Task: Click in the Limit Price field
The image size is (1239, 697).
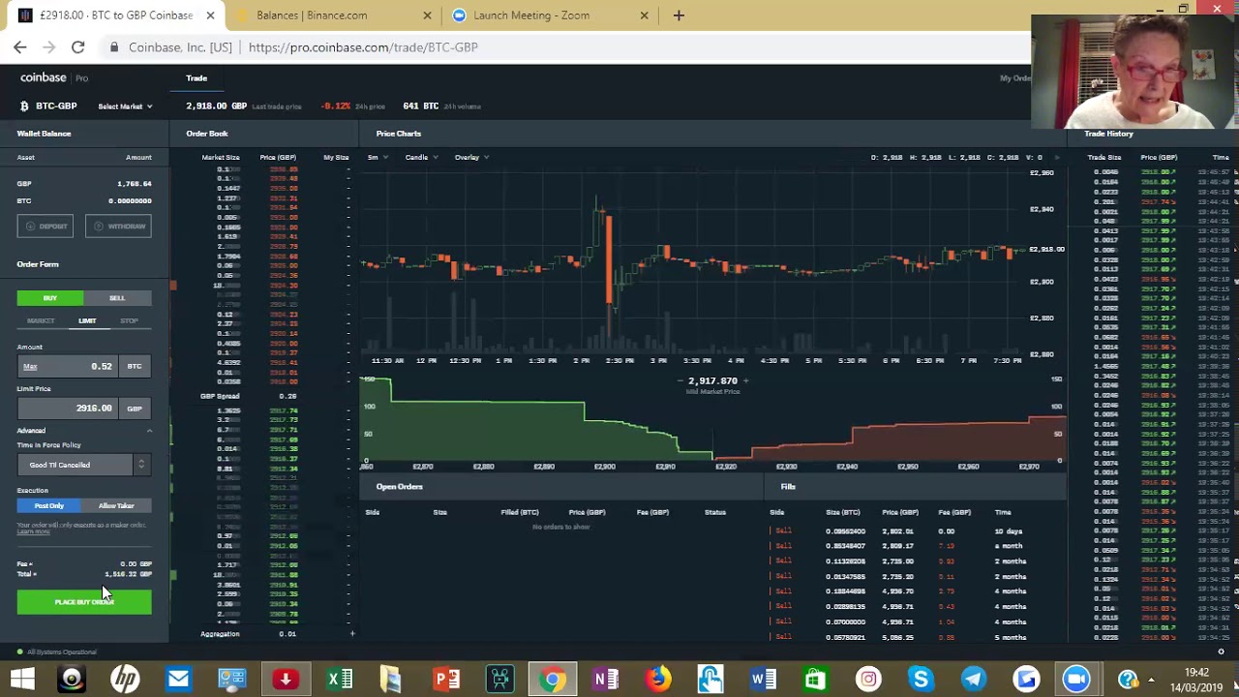Action: (x=68, y=409)
